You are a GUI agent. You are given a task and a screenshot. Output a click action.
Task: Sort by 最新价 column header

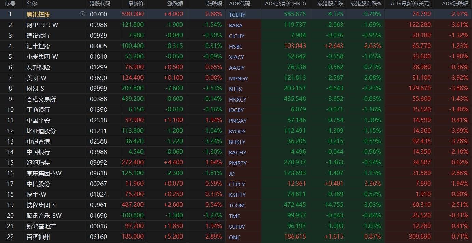click(136, 4)
